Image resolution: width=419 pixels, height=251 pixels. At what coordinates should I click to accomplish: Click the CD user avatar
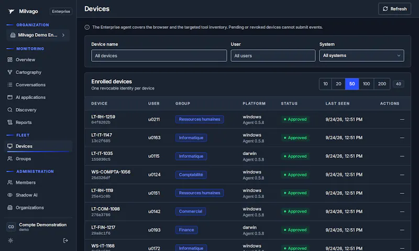(x=11, y=227)
